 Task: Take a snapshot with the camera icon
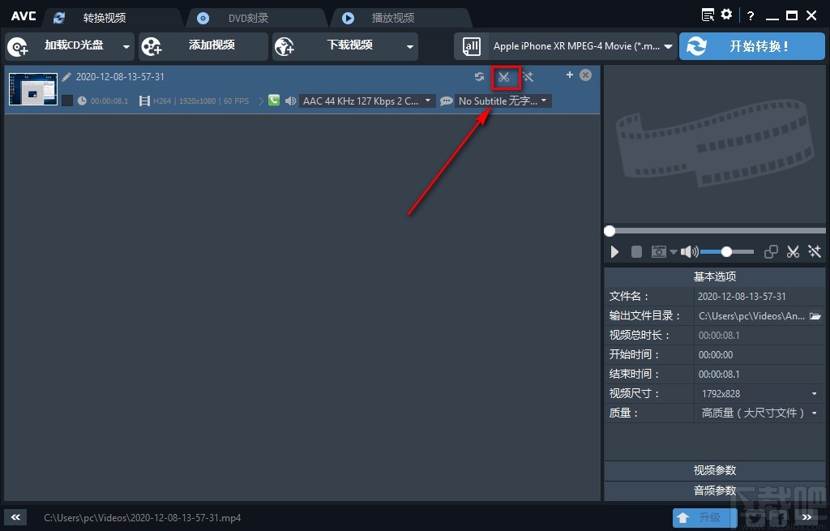coord(658,251)
